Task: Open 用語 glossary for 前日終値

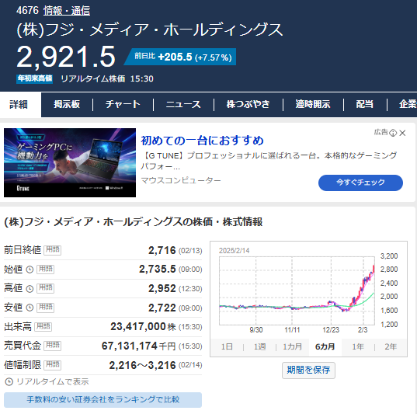Action: 52,250
